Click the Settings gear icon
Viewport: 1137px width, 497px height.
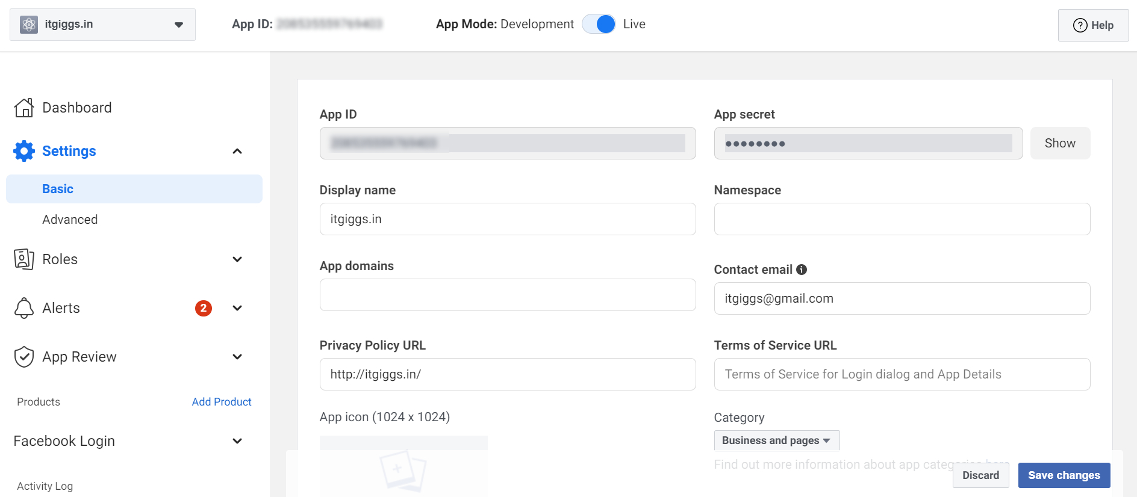click(24, 151)
